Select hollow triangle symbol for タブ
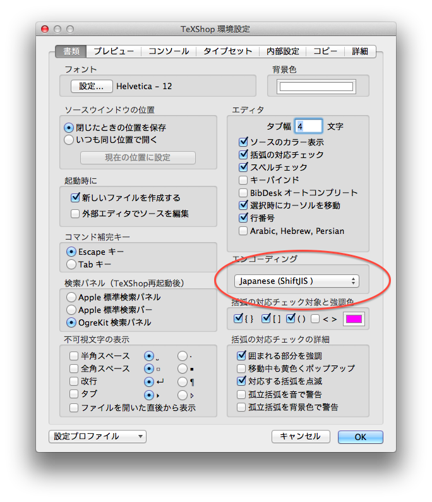Viewport: 432px width, 502px height. [183, 395]
